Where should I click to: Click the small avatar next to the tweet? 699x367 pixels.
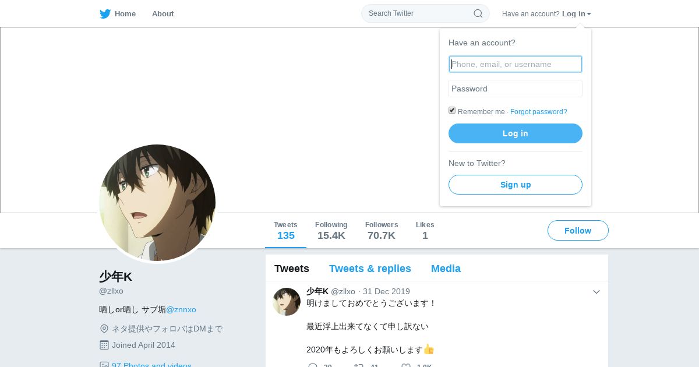pos(287,302)
